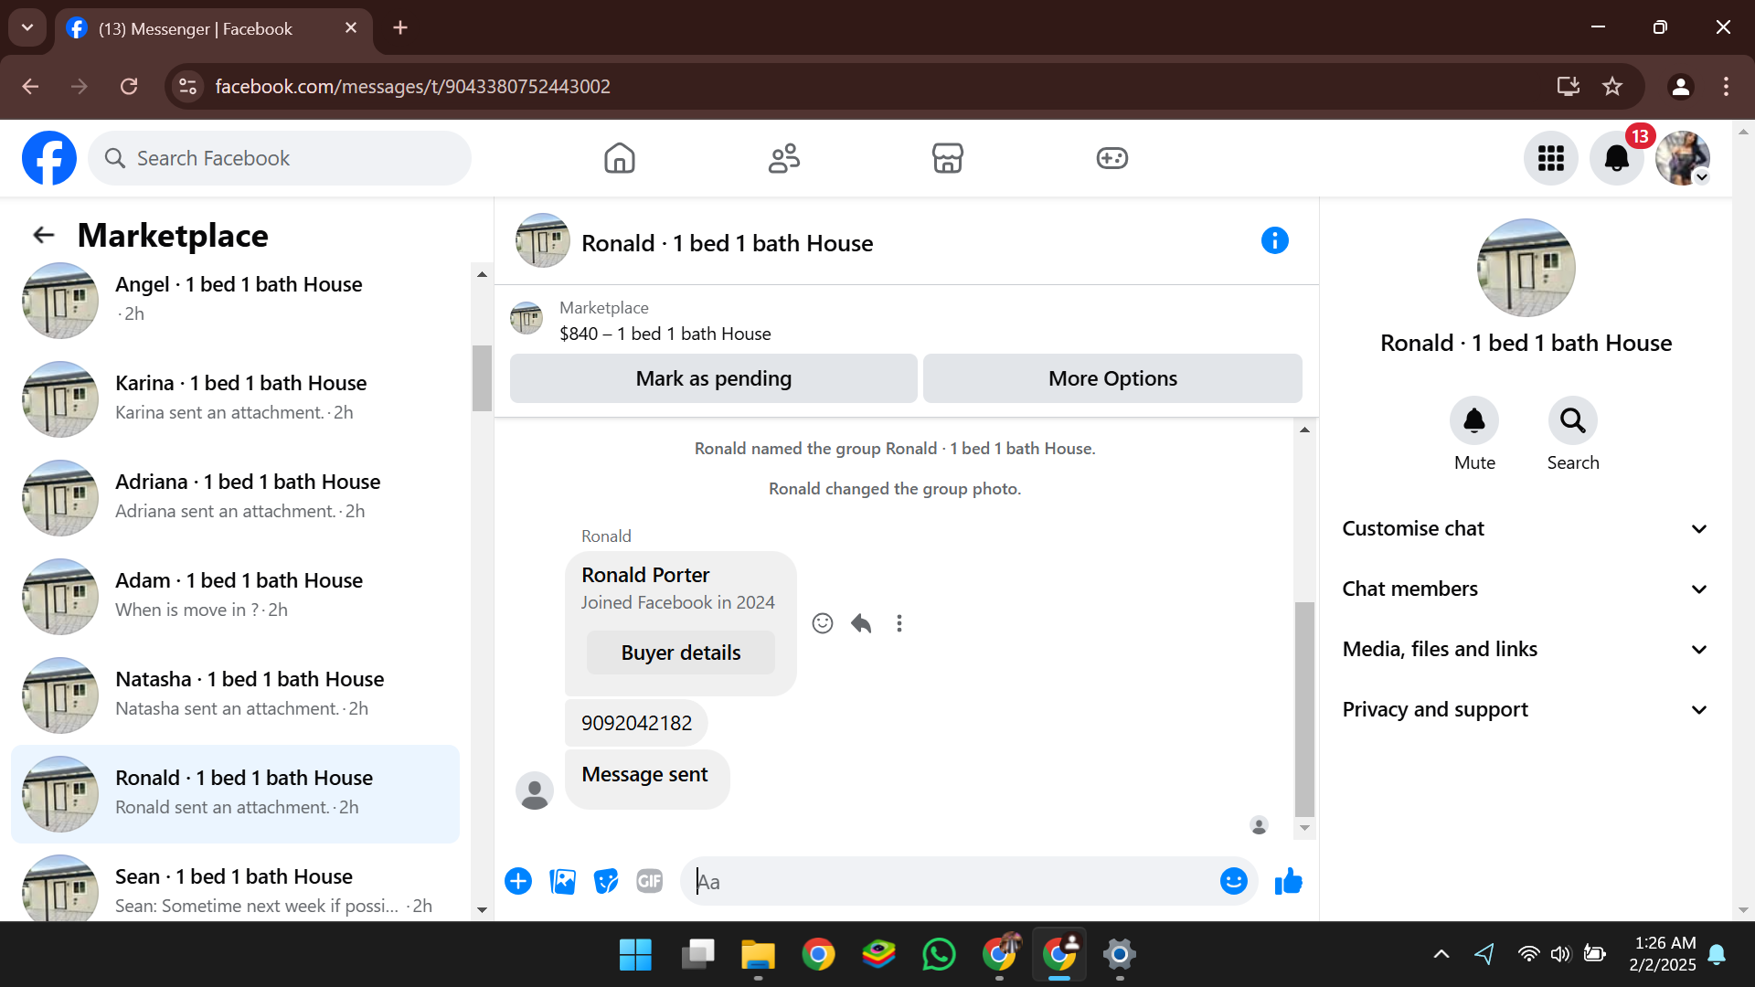The width and height of the screenshot is (1755, 987).
Task: Click the GIF picker icon
Action: (x=649, y=881)
